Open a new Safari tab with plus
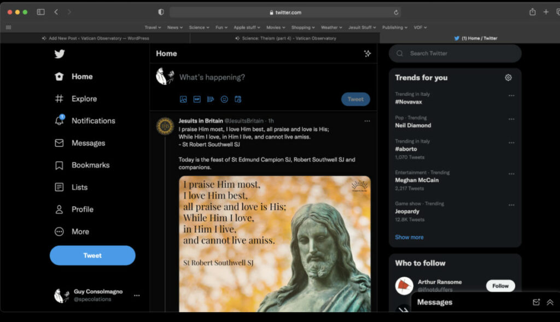The height and width of the screenshot is (322, 560). [546, 12]
